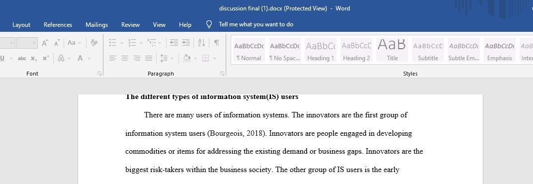
Task: Click the word 'risk-takers' in the document
Action: coord(167,170)
